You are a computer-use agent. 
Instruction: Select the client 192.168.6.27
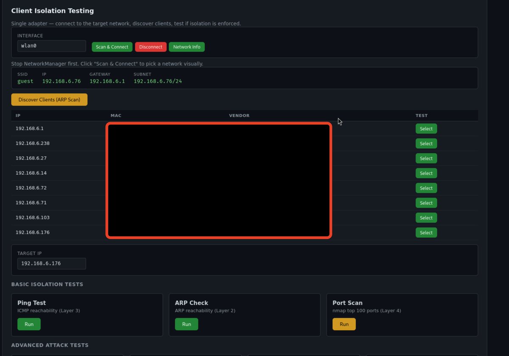tap(426, 158)
